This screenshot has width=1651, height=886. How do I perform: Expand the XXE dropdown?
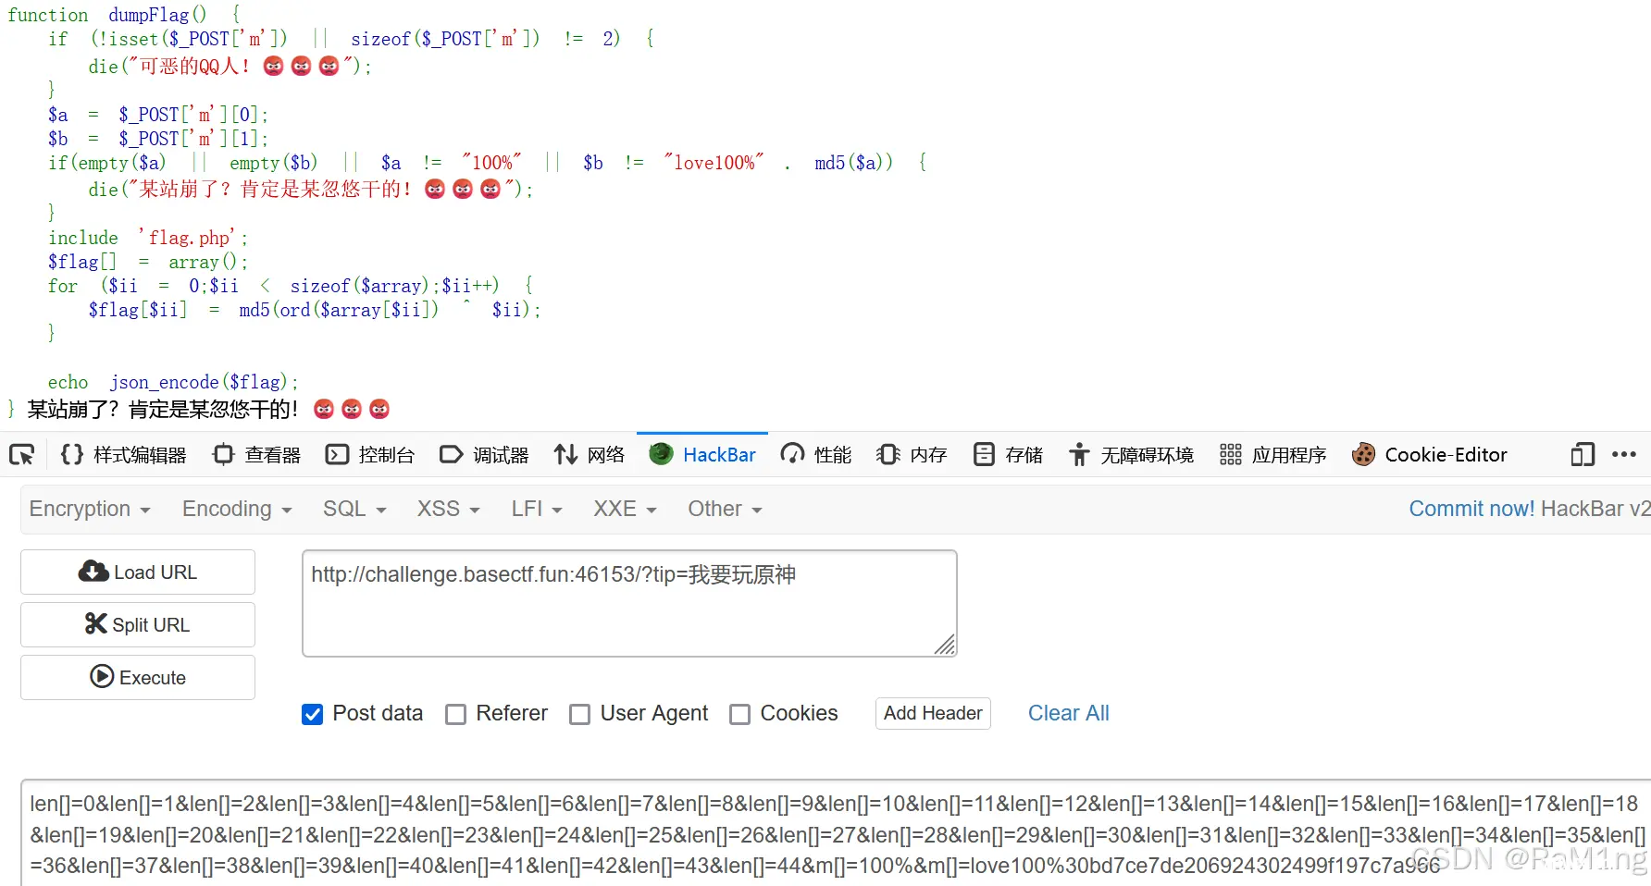(626, 510)
